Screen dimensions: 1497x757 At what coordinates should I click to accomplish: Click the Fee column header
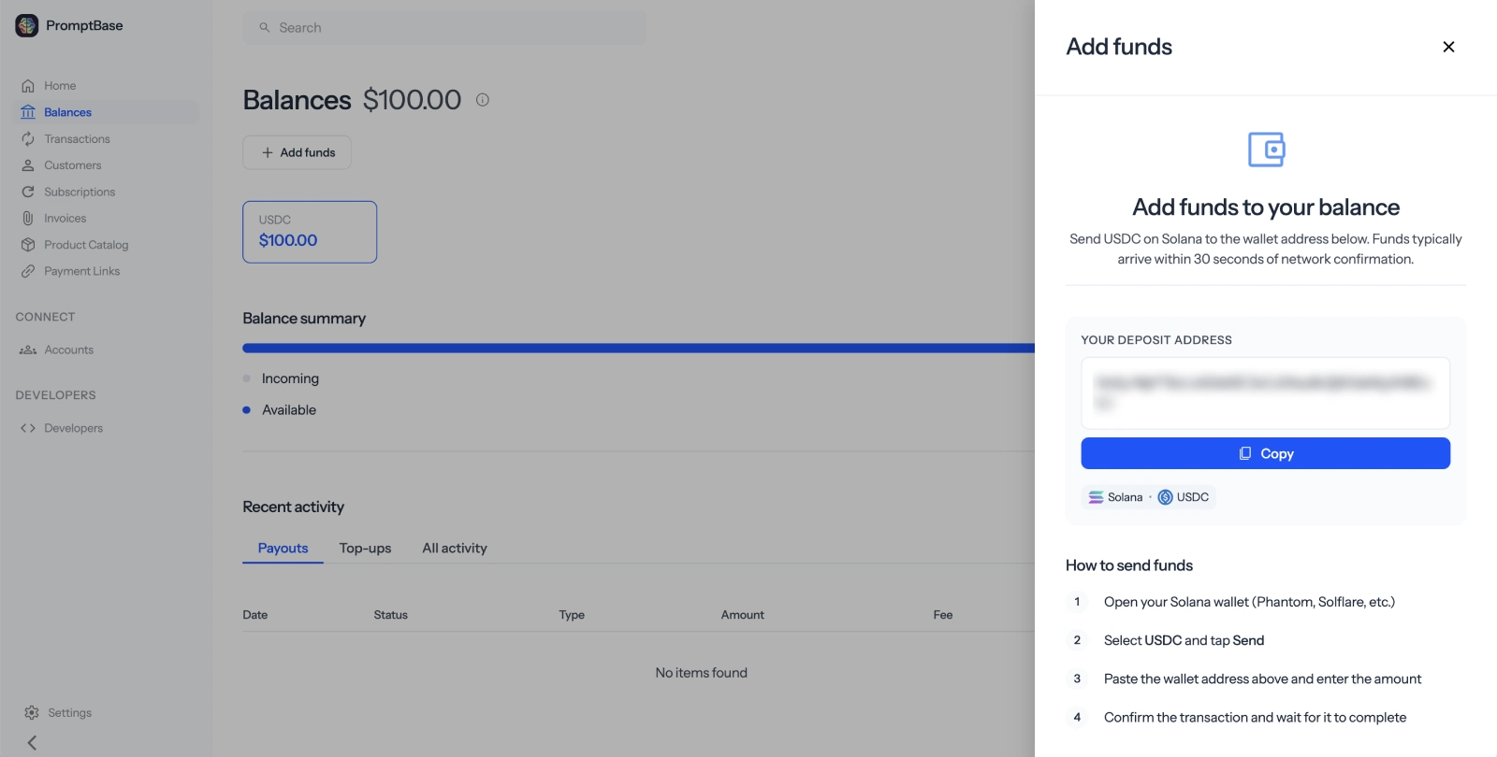click(x=942, y=615)
